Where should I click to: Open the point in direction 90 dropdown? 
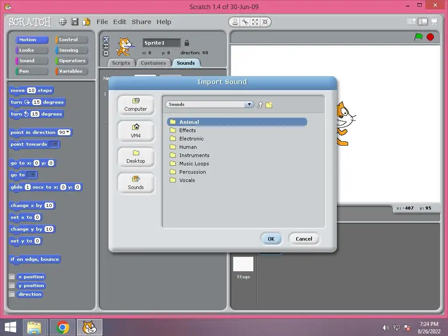pyautogui.click(x=68, y=132)
